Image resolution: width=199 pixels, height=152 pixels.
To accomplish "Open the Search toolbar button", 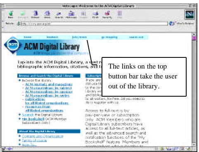I will coord(59,14).
